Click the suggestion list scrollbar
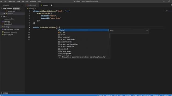The image size is (172, 96). tap(110, 36)
